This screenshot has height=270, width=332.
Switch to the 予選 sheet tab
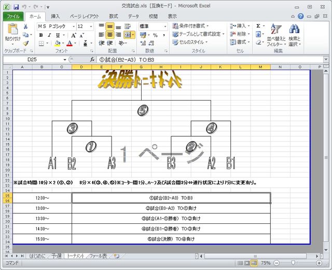coord(57,256)
